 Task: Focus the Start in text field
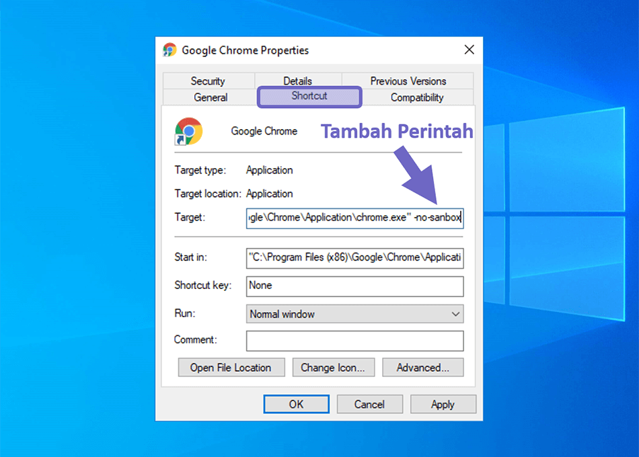(x=355, y=258)
